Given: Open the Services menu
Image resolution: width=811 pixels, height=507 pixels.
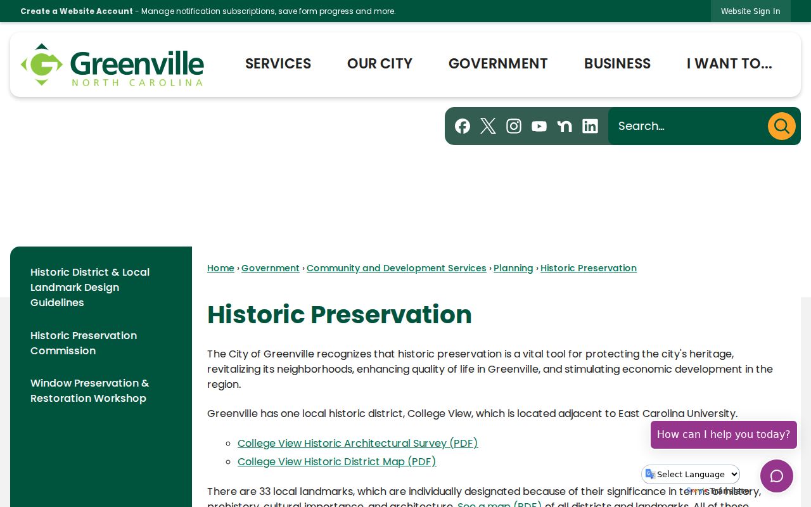Looking at the screenshot, I should click(x=278, y=64).
